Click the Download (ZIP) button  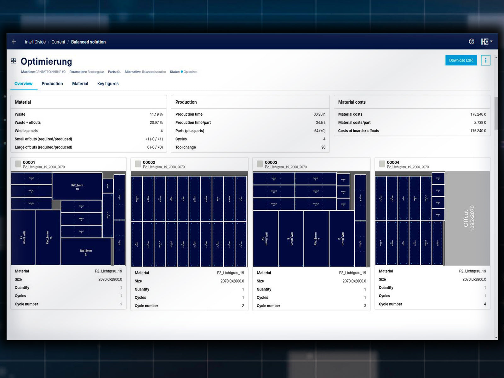tap(461, 60)
